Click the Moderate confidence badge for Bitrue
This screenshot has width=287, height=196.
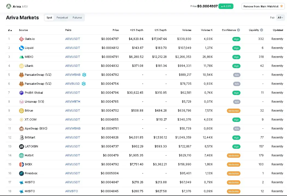[x=234, y=111]
